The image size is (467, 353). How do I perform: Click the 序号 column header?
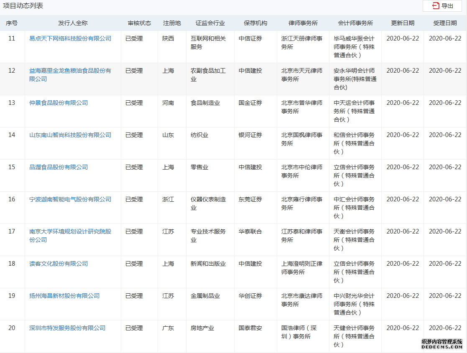coord(12,23)
